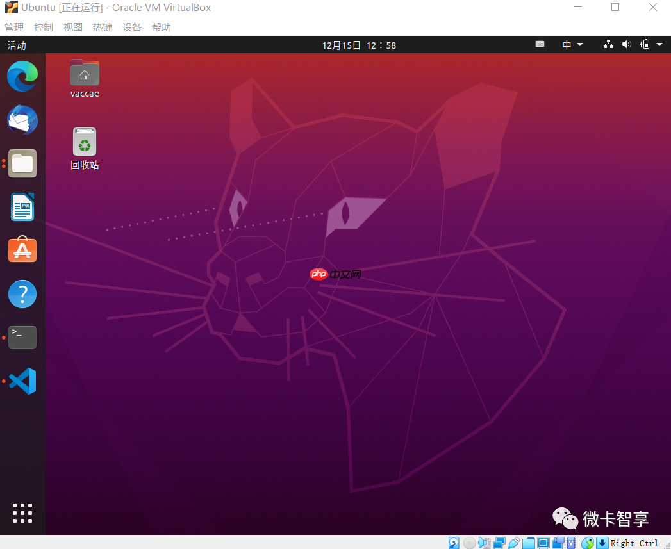Open volume control via the speaker icon

tap(627, 44)
